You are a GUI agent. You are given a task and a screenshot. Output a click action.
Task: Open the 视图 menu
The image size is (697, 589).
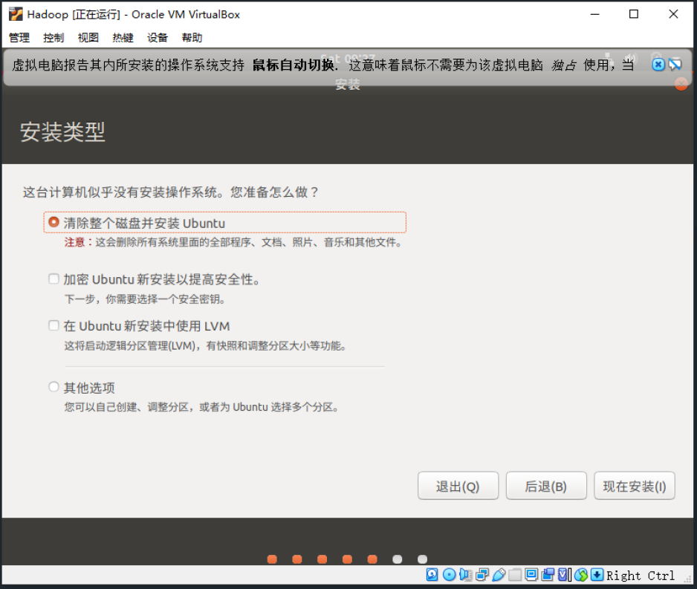coord(88,38)
